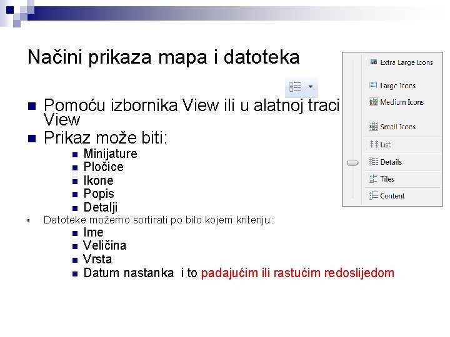Click the Medium Icons grid icon
This screenshot has width=450, height=337.
pos(373,102)
